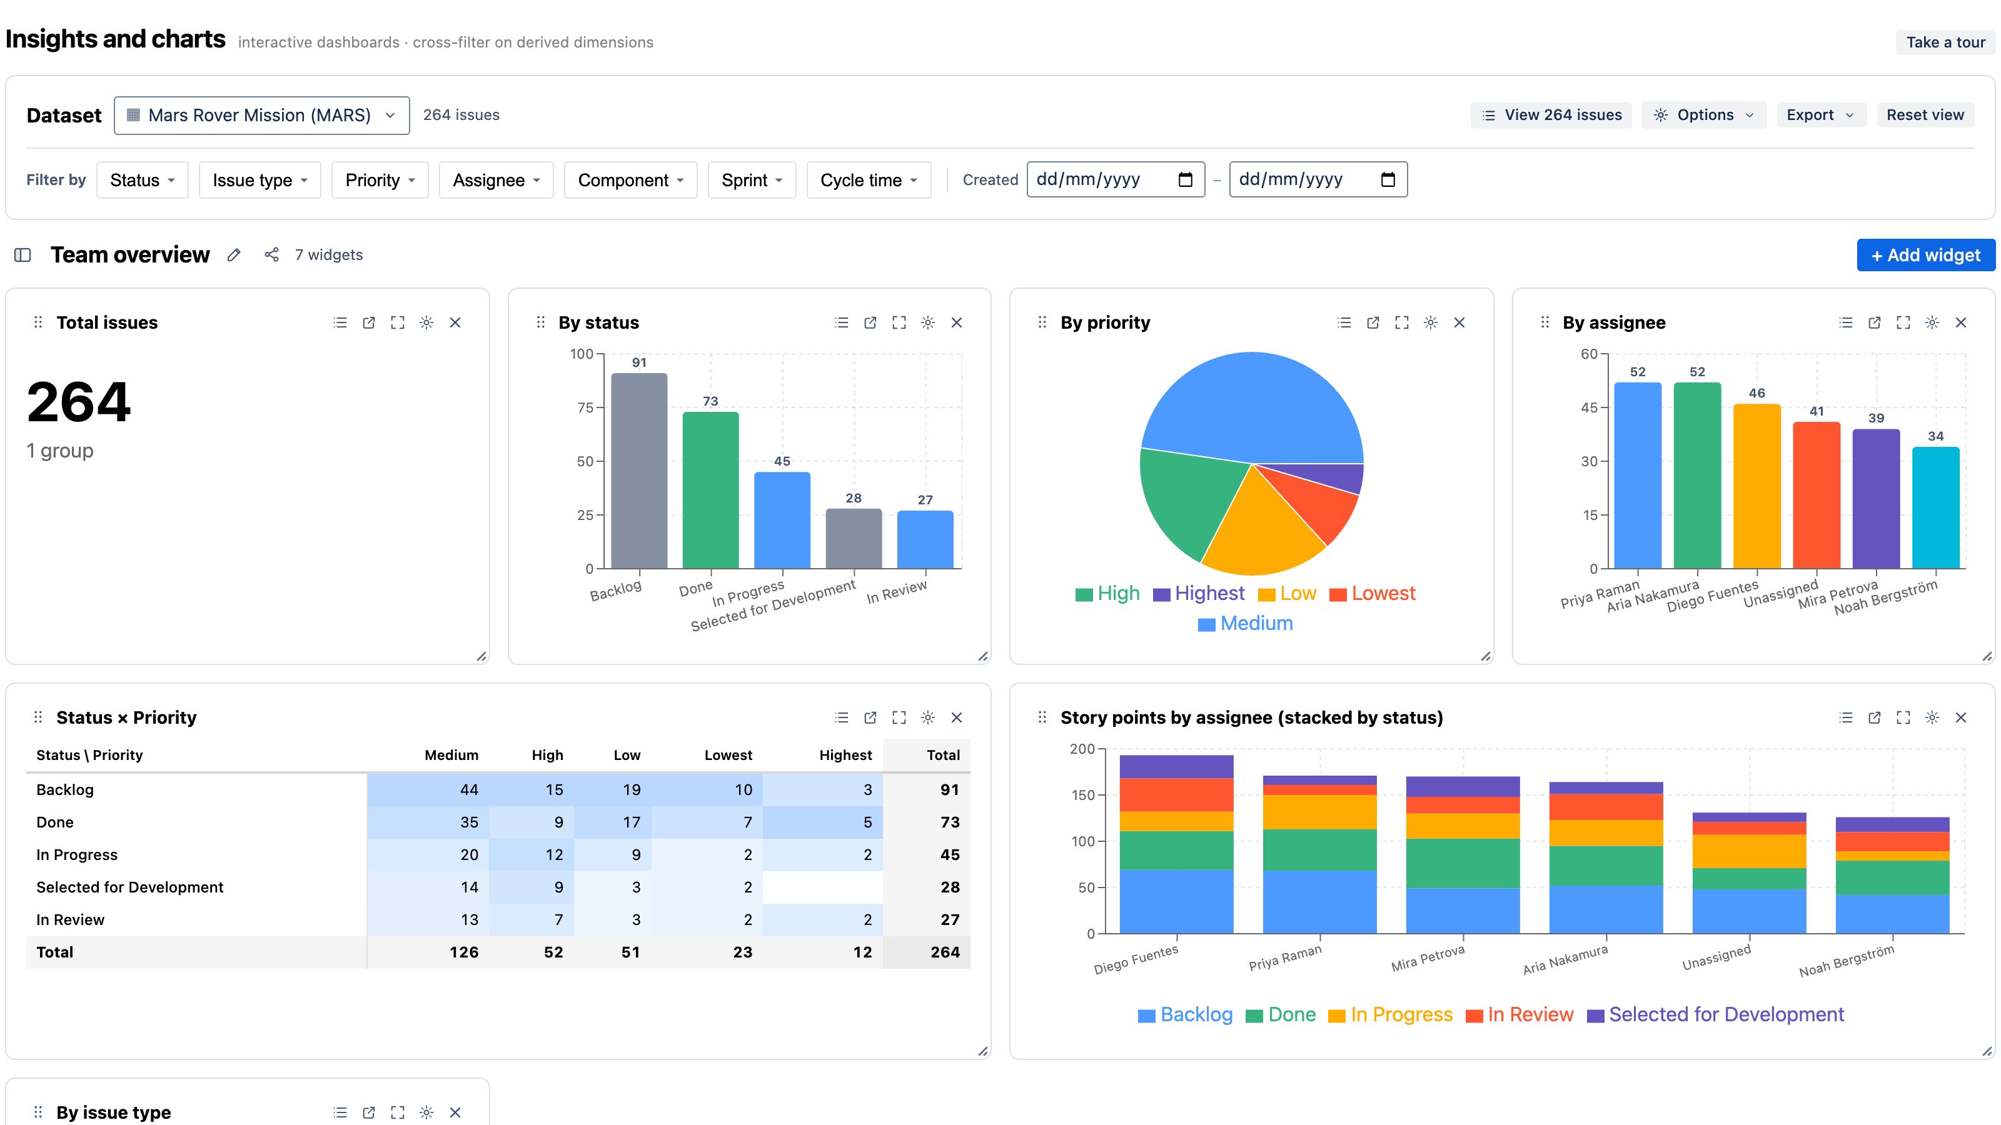
Task: Open Story points widget settings gear
Action: (x=1933, y=717)
